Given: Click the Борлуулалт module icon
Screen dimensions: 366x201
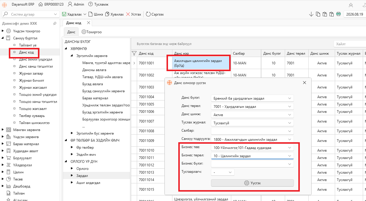Looking at the screenshot, I should pyautogui.click(x=8, y=158).
